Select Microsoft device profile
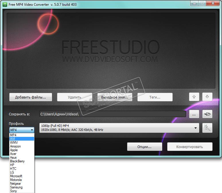 pos(22,176)
